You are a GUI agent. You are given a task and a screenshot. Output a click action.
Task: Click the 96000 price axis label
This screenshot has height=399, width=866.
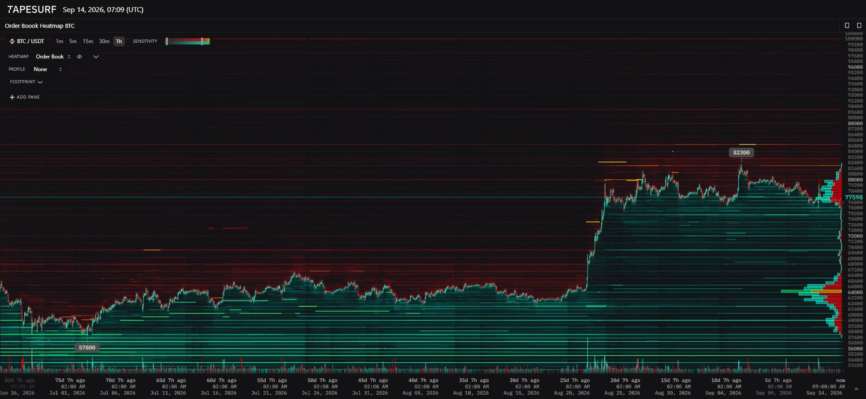point(855,67)
